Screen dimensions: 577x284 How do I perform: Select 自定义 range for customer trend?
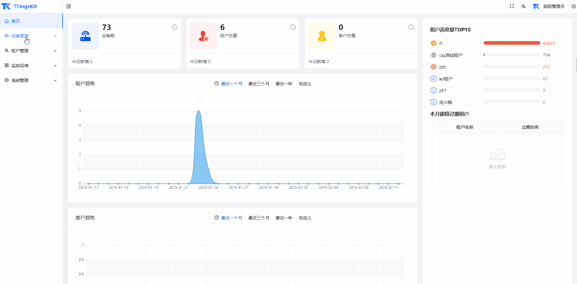(x=305, y=218)
